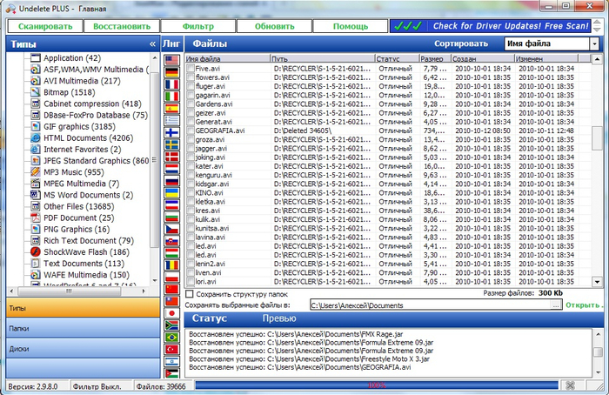Select the Japanese flag language icon
609x395 pixels.
pyautogui.click(x=171, y=313)
